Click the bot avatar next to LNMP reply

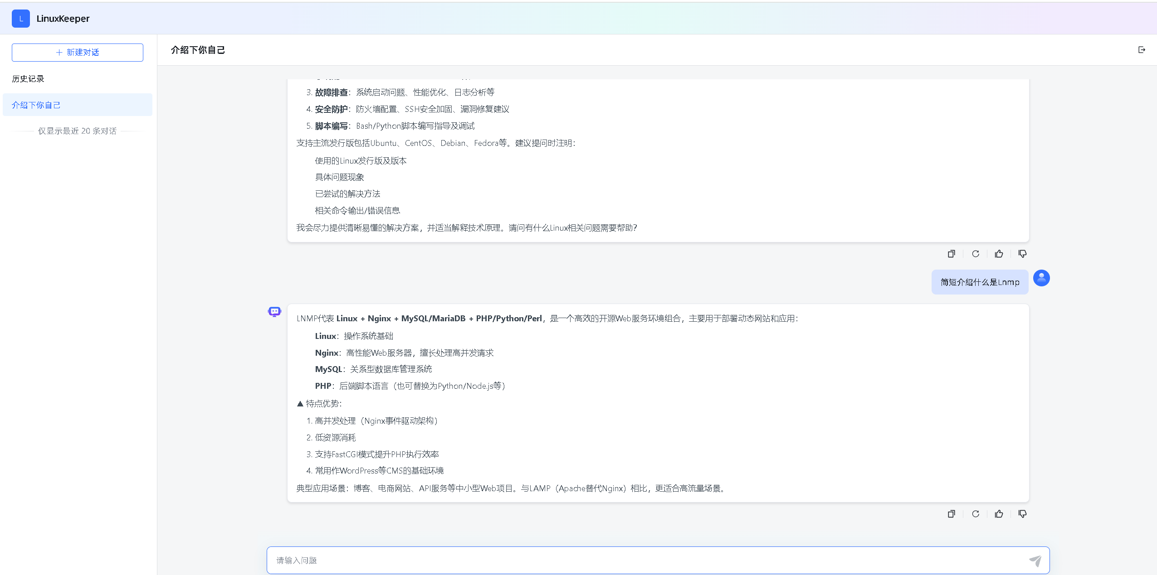pos(274,311)
